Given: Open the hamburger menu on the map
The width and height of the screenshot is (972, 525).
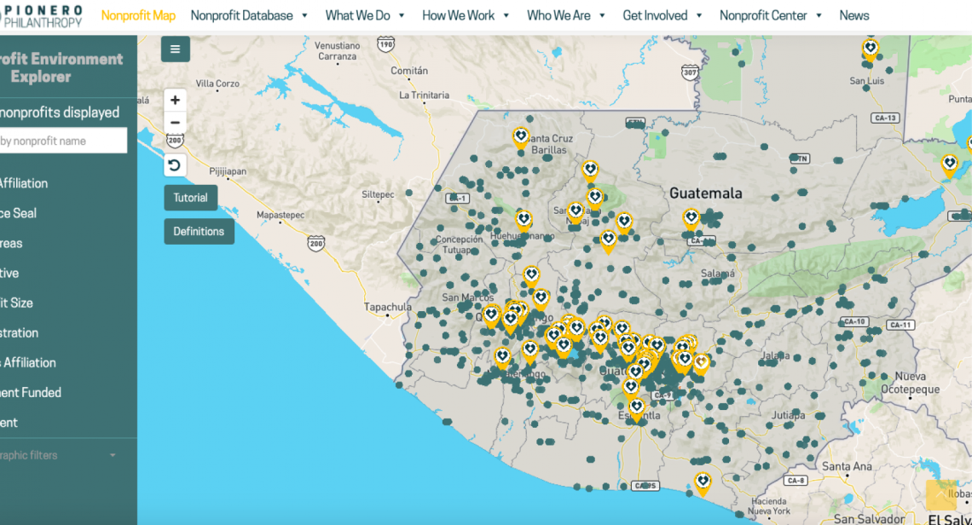Looking at the screenshot, I should click(176, 49).
